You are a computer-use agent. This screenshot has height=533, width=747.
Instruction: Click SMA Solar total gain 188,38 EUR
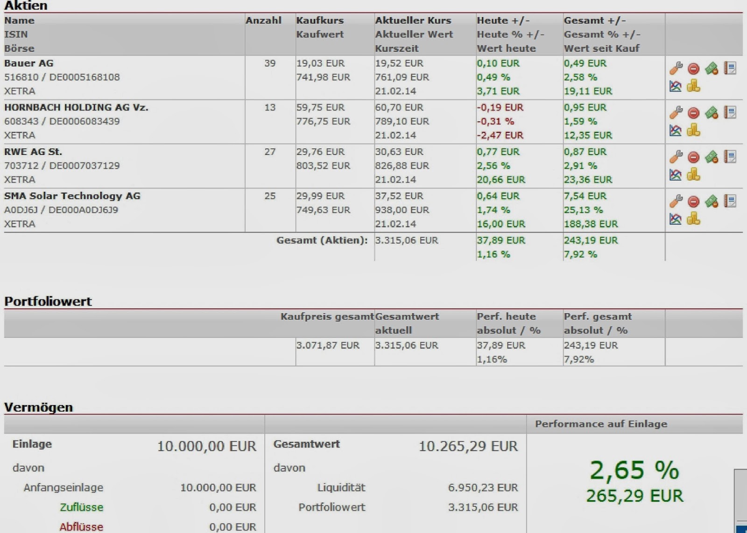coord(591,224)
